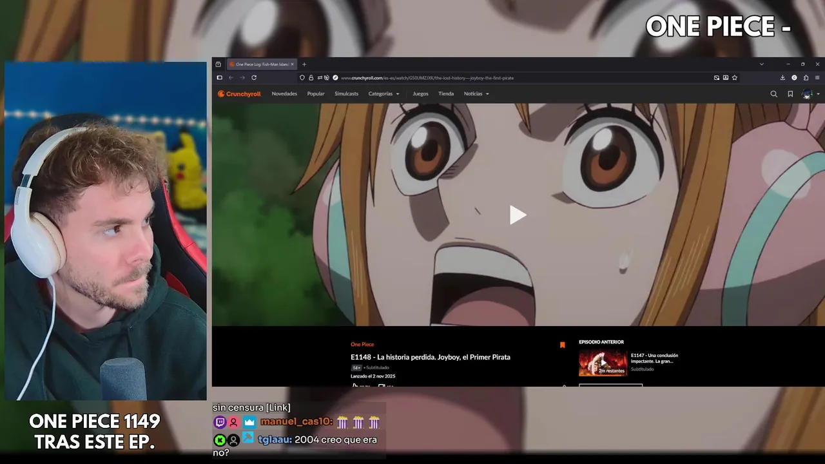Open tracking protection shield icon
825x464 pixels.
302,78
